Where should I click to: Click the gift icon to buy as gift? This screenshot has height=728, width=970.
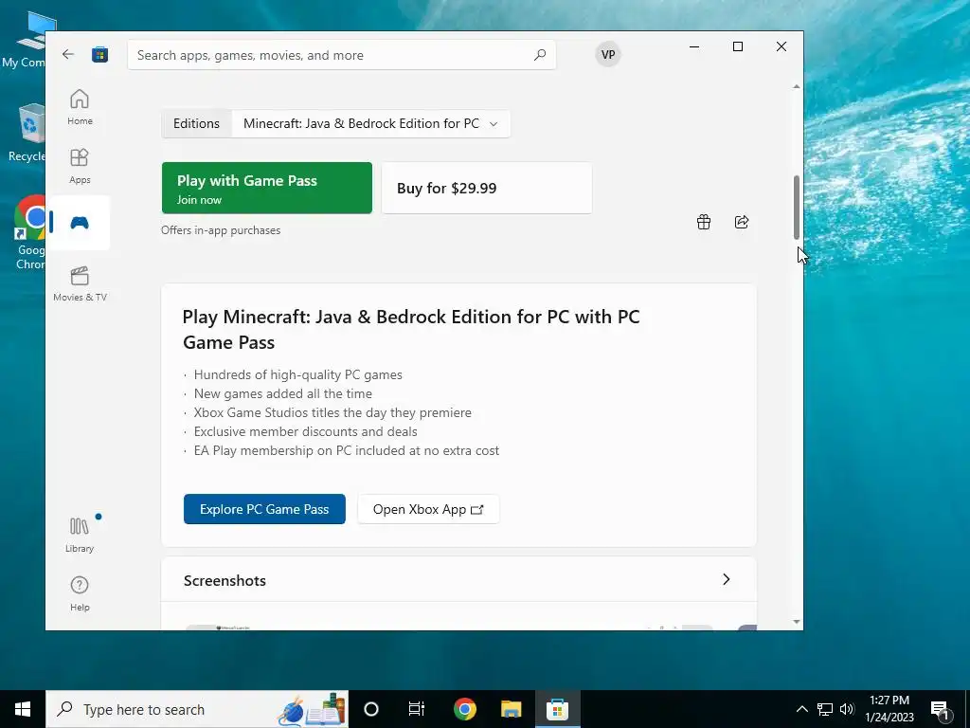tap(704, 222)
